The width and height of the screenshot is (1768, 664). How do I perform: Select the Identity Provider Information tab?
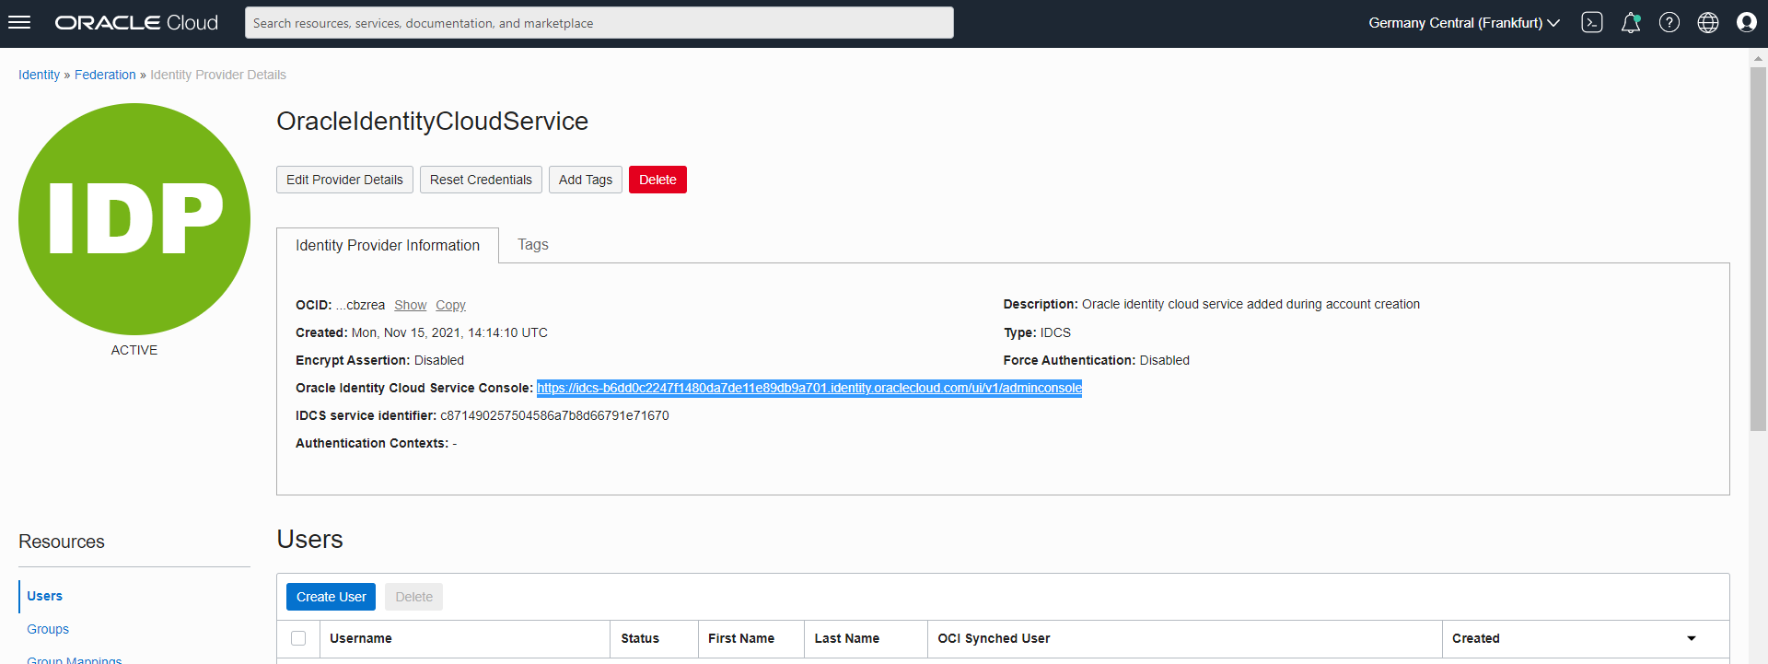tap(388, 245)
